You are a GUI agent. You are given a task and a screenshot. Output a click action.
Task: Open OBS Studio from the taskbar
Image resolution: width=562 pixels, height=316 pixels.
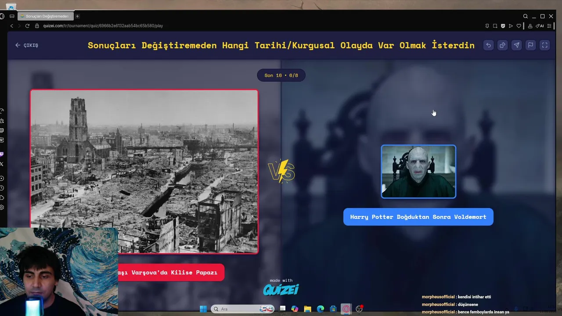coord(359,309)
